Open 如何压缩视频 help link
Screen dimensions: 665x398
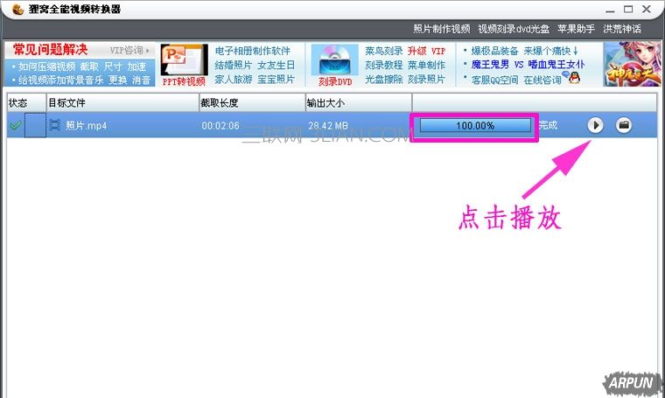[x=46, y=66]
